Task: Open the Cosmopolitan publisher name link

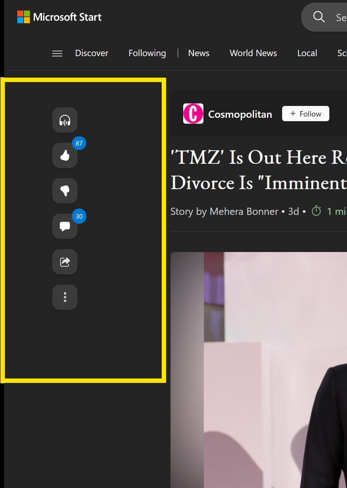Action: click(240, 114)
